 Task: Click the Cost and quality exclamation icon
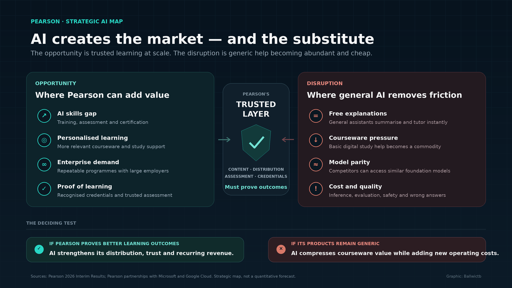pos(316,189)
